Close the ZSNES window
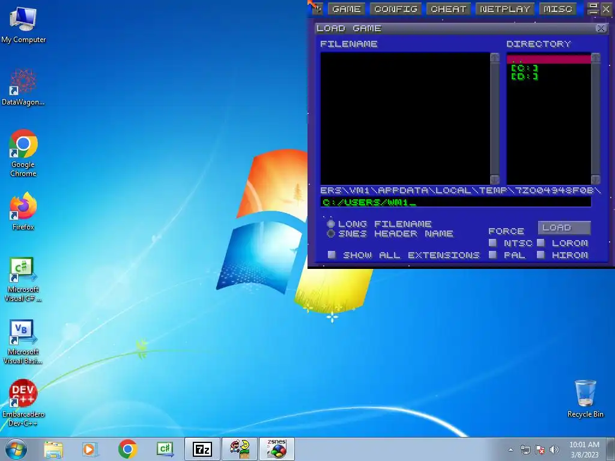615x461 pixels. pyautogui.click(x=607, y=9)
